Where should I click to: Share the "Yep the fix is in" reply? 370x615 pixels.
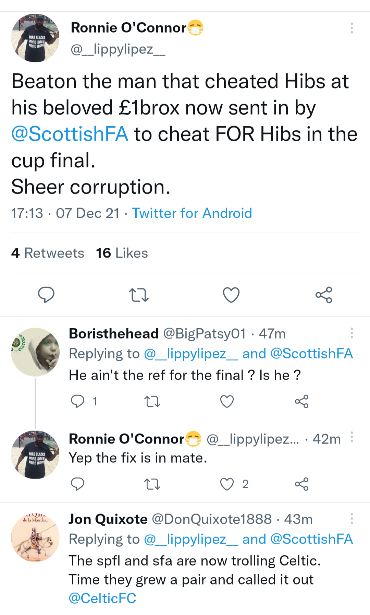(301, 484)
